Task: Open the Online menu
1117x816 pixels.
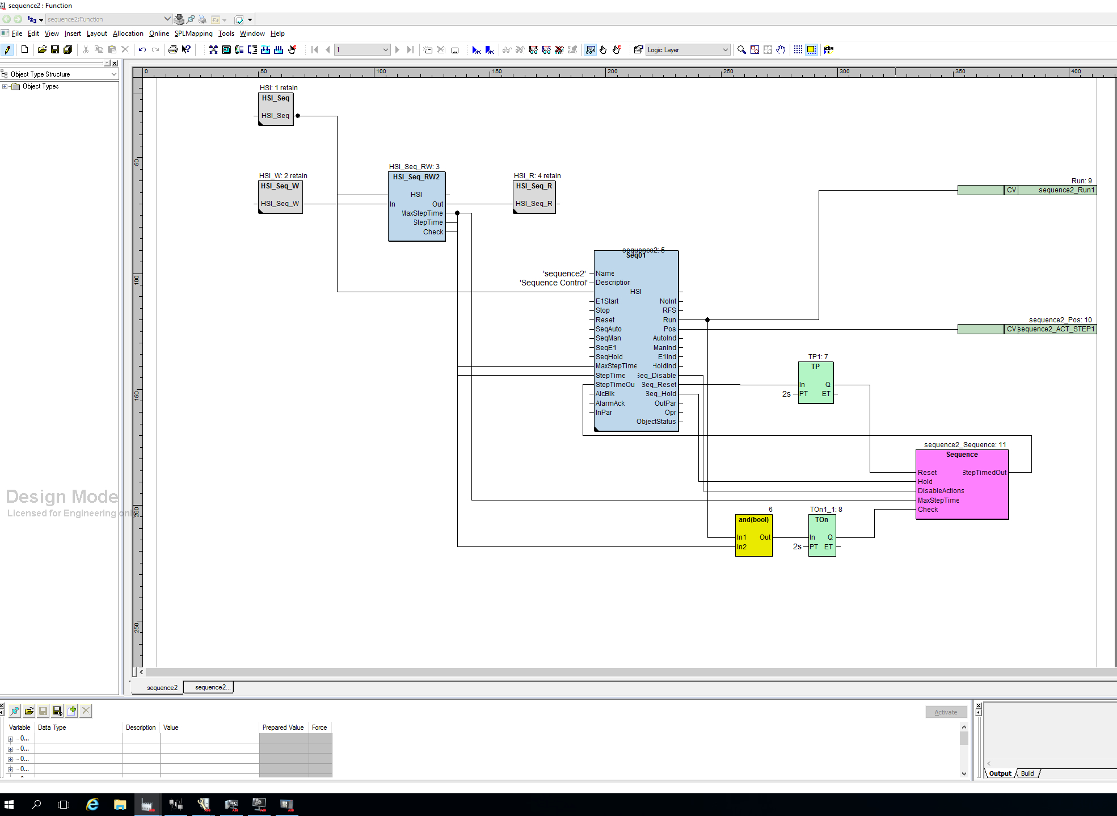Action: pyautogui.click(x=159, y=33)
